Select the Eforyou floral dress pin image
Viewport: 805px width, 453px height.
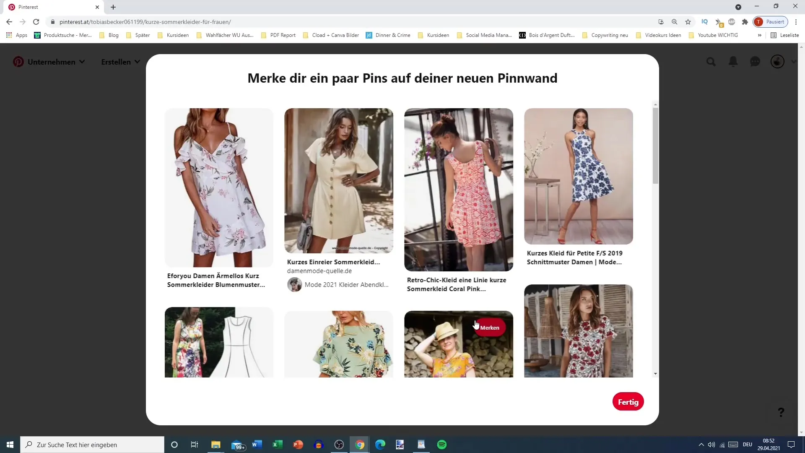[x=219, y=187]
